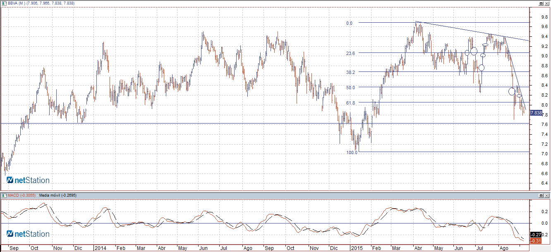Image resolution: width=551 pixels, height=252 pixels.
Task: Click the netStation logo in the MACD panel
Action: tap(28, 234)
